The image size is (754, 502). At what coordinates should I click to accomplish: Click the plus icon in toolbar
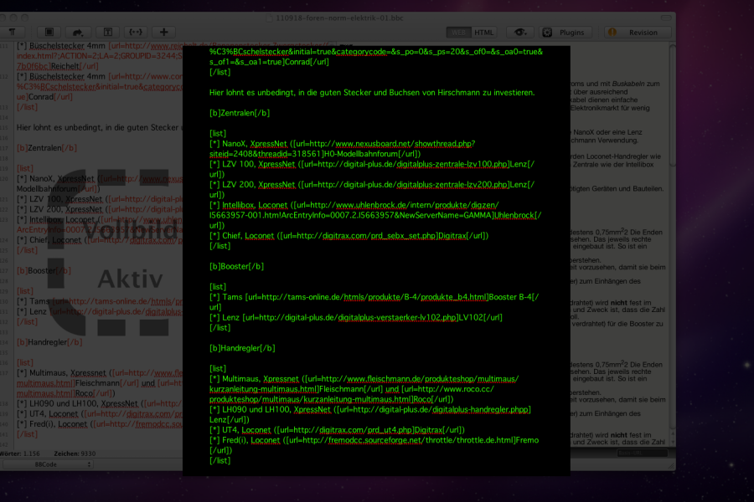tap(164, 33)
